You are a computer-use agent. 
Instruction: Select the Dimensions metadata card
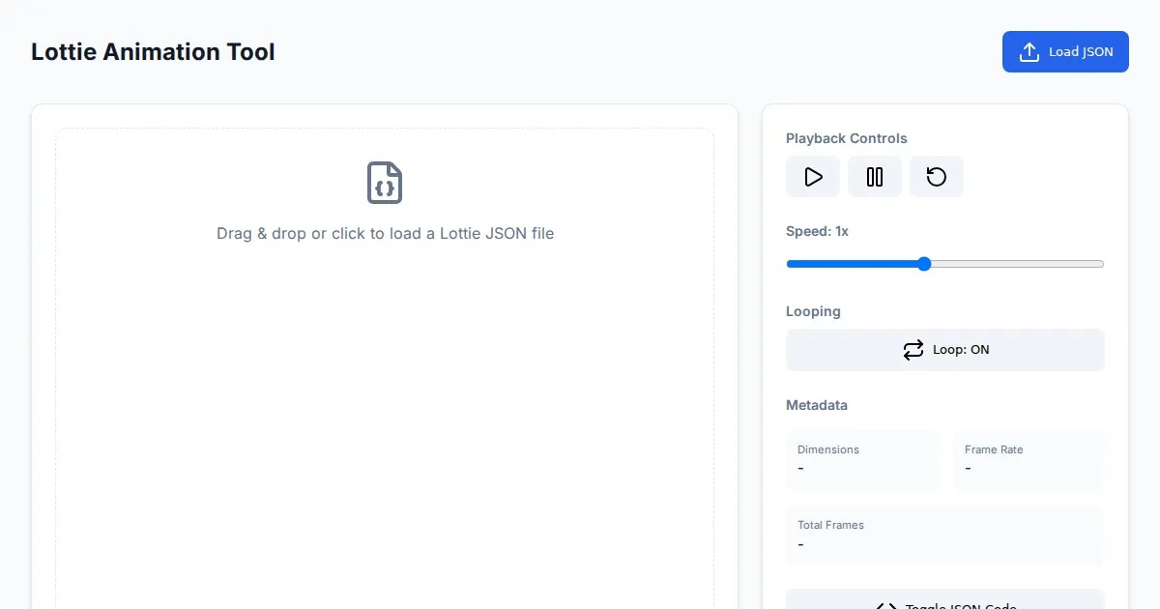pyautogui.click(x=861, y=459)
